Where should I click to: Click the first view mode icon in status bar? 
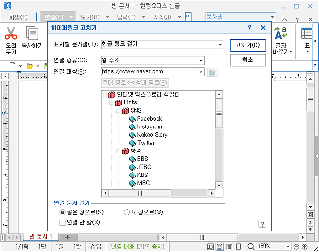[x=211, y=247]
